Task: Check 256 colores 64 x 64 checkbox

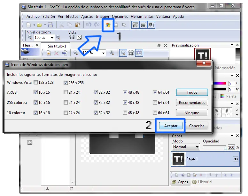Action: pos(155,103)
